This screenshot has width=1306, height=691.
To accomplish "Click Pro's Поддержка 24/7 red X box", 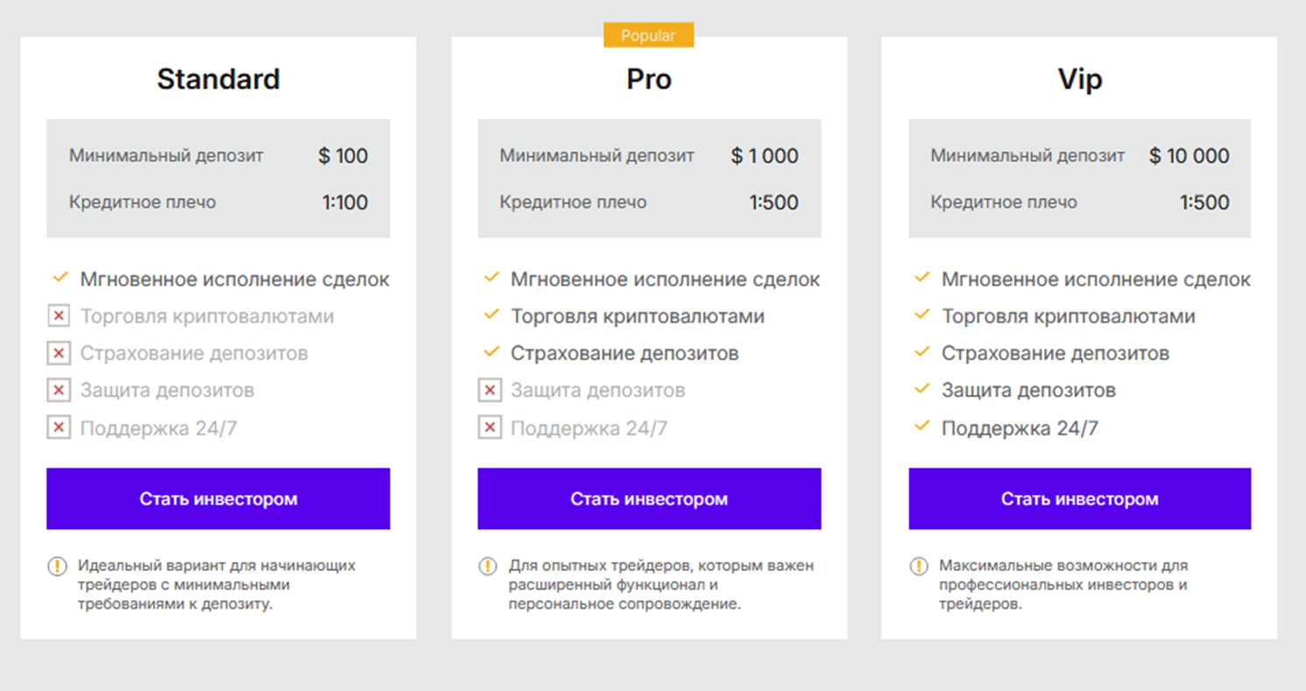I will click(490, 428).
